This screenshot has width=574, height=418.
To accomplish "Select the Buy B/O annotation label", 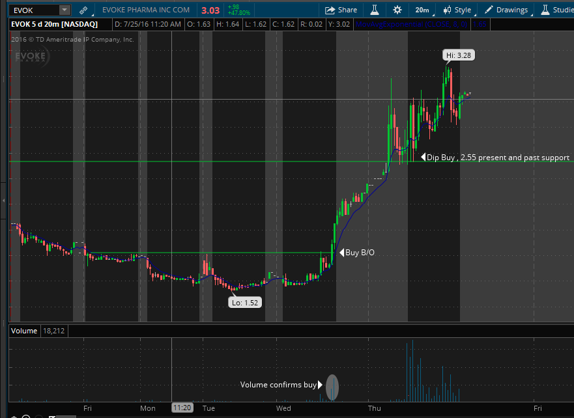I will (x=357, y=253).
